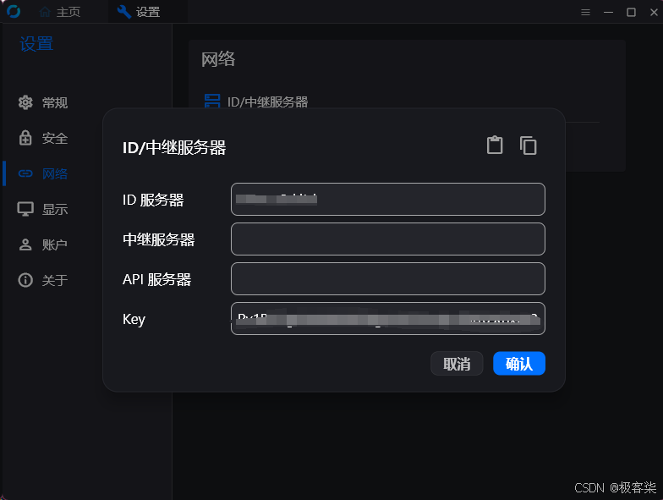Focus the Key input field

[387, 318]
